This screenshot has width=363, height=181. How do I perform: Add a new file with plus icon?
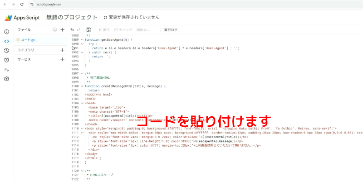click(x=62, y=30)
